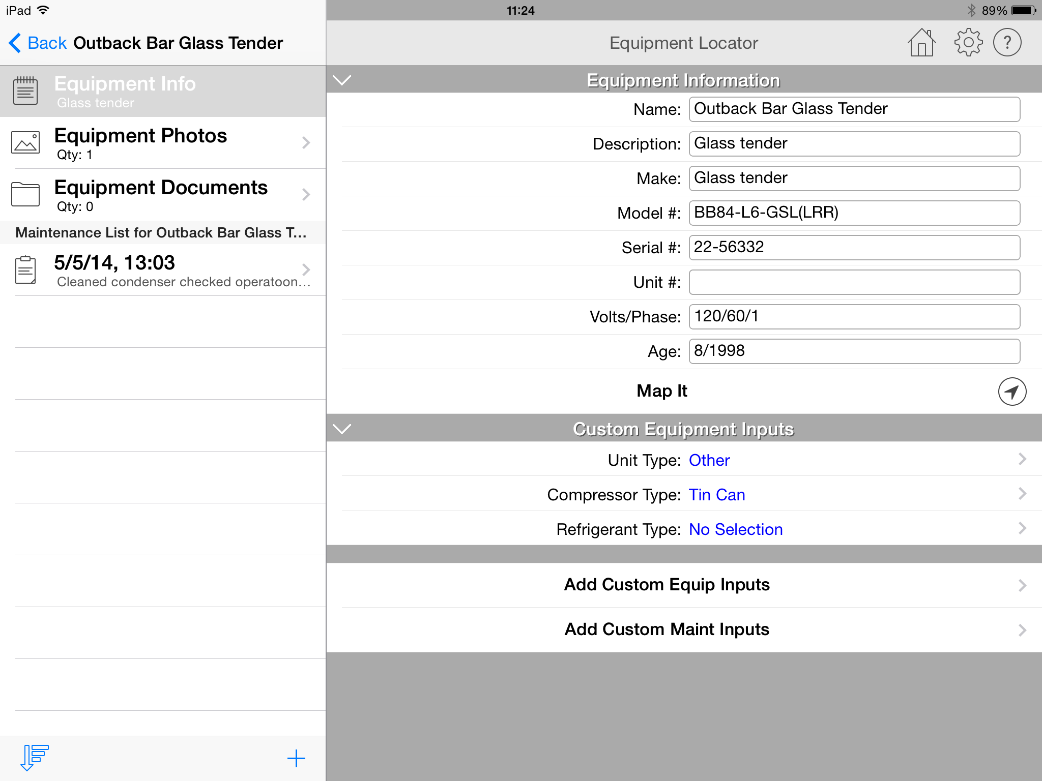
Task: Collapse the Equipment Information section
Action: [x=342, y=80]
